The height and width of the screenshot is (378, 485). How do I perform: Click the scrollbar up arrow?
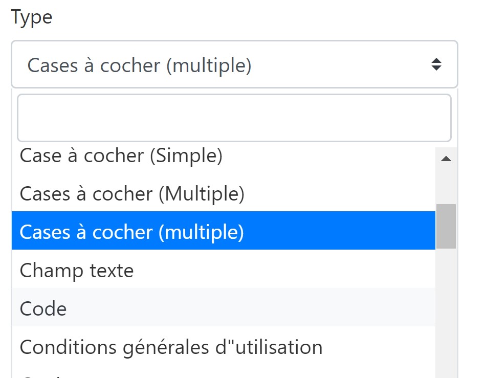446,159
